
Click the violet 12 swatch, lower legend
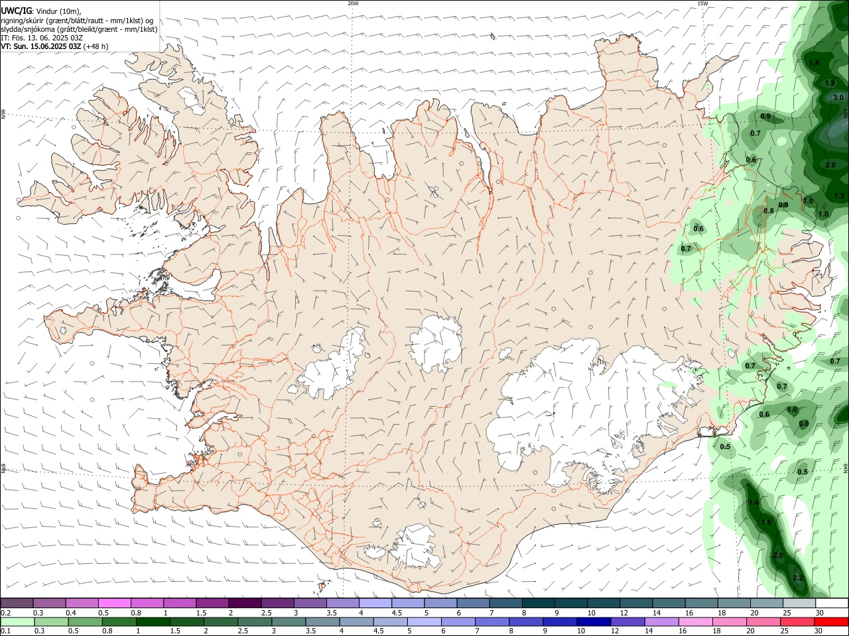[627, 622]
